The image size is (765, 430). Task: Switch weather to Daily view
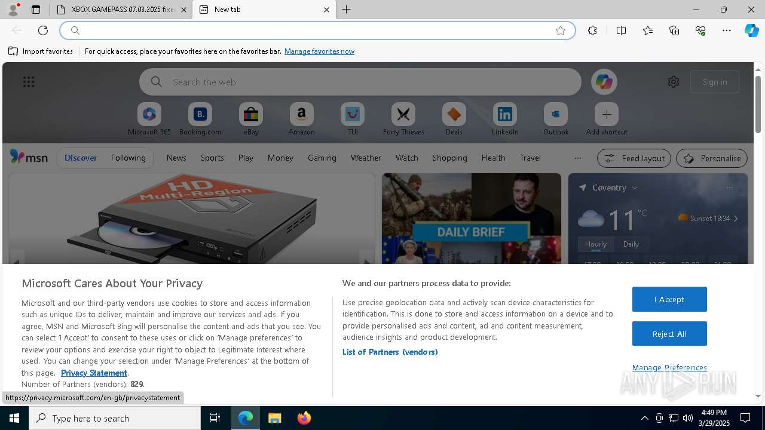[631, 244]
